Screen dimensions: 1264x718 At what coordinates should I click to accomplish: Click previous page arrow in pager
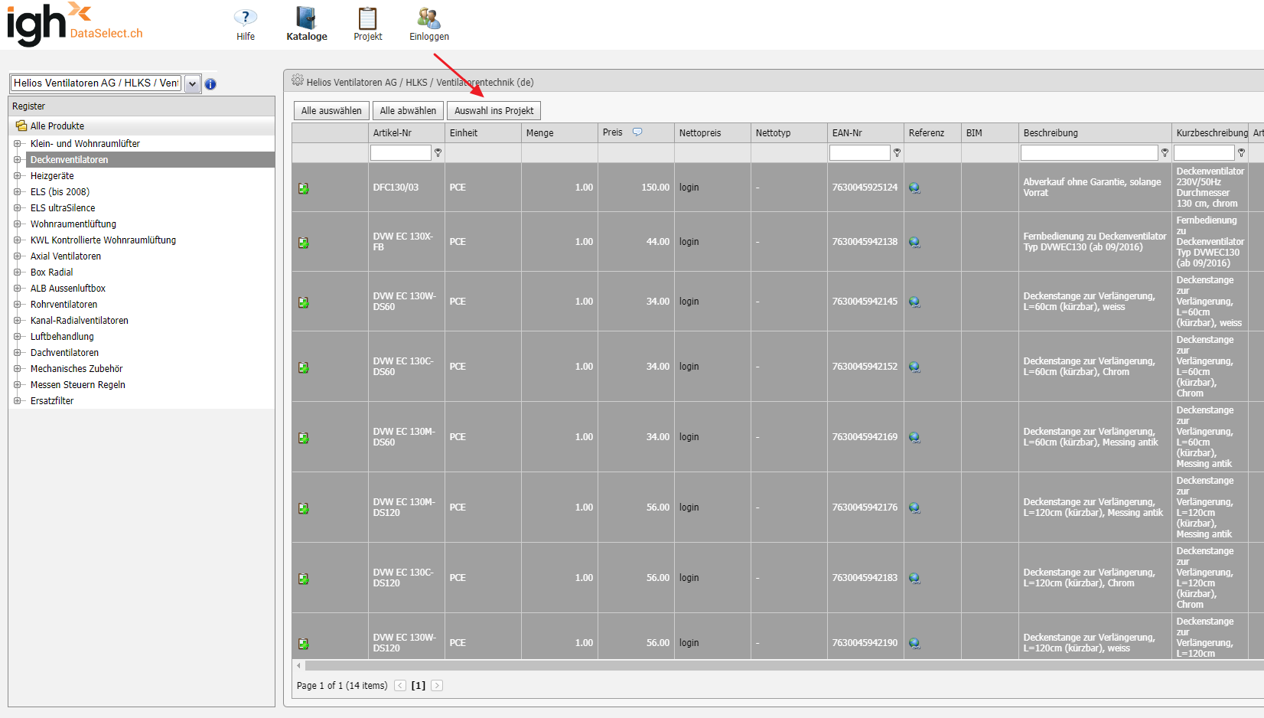tap(400, 686)
